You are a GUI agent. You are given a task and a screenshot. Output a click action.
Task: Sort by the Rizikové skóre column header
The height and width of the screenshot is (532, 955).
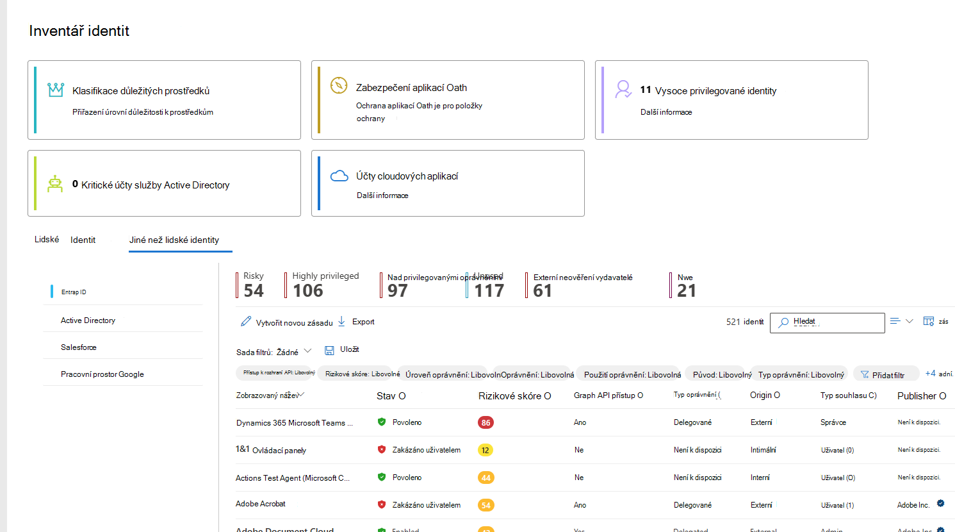click(x=514, y=395)
